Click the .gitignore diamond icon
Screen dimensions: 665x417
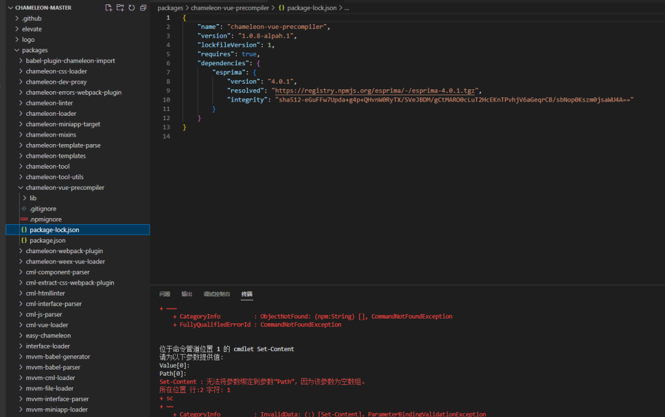24,209
